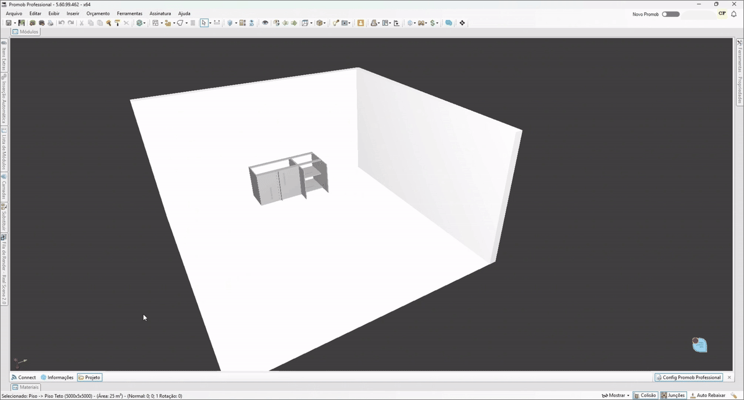Image resolution: width=744 pixels, height=400 pixels.
Task: Toggle the Novo Promob switch
Action: click(x=671, y=14)
